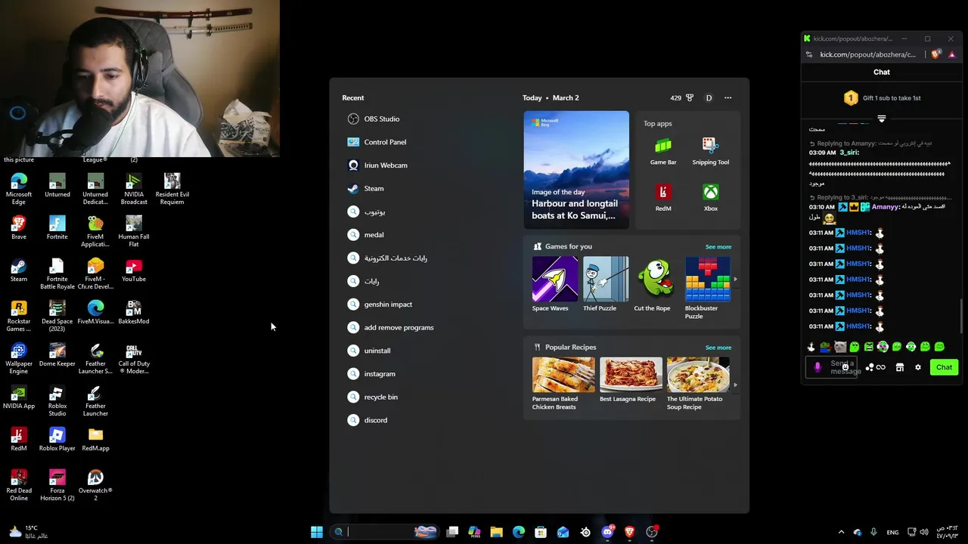Select the RedM.app folder on desktop
Image resolution: width=968 pixels, height=544 pixels.
point(95,439)
